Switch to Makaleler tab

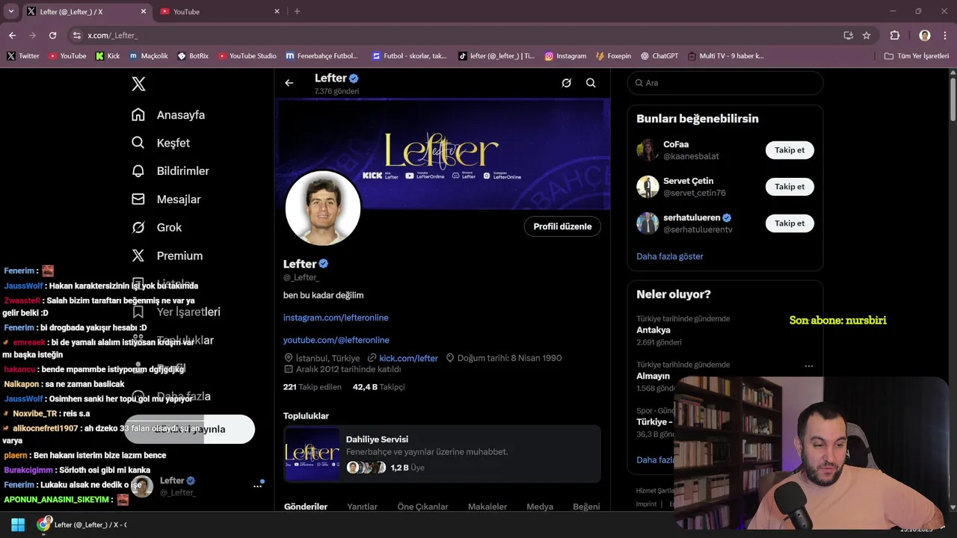[487, 507]
